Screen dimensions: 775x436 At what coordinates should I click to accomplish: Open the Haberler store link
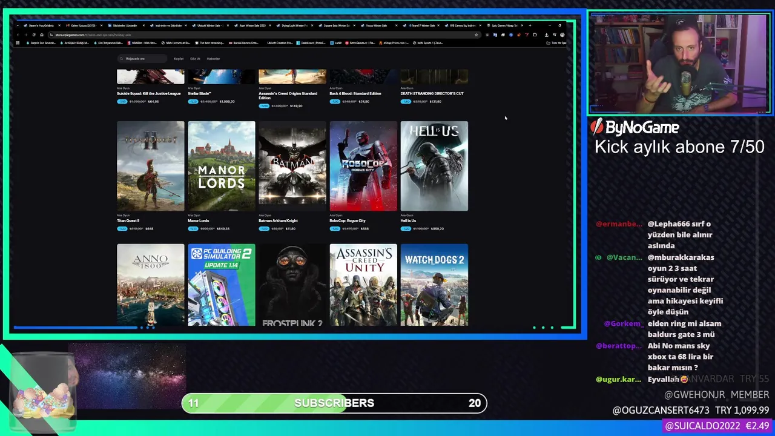coord(213,59)
